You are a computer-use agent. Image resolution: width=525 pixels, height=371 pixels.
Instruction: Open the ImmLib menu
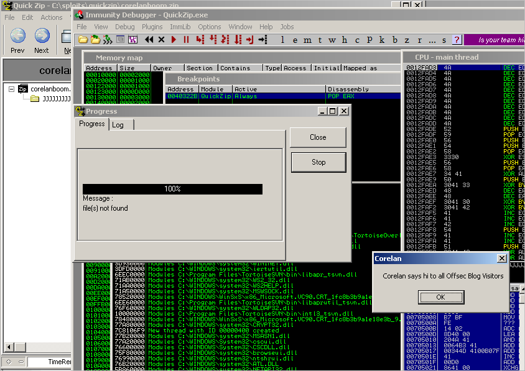click(180, 27)
